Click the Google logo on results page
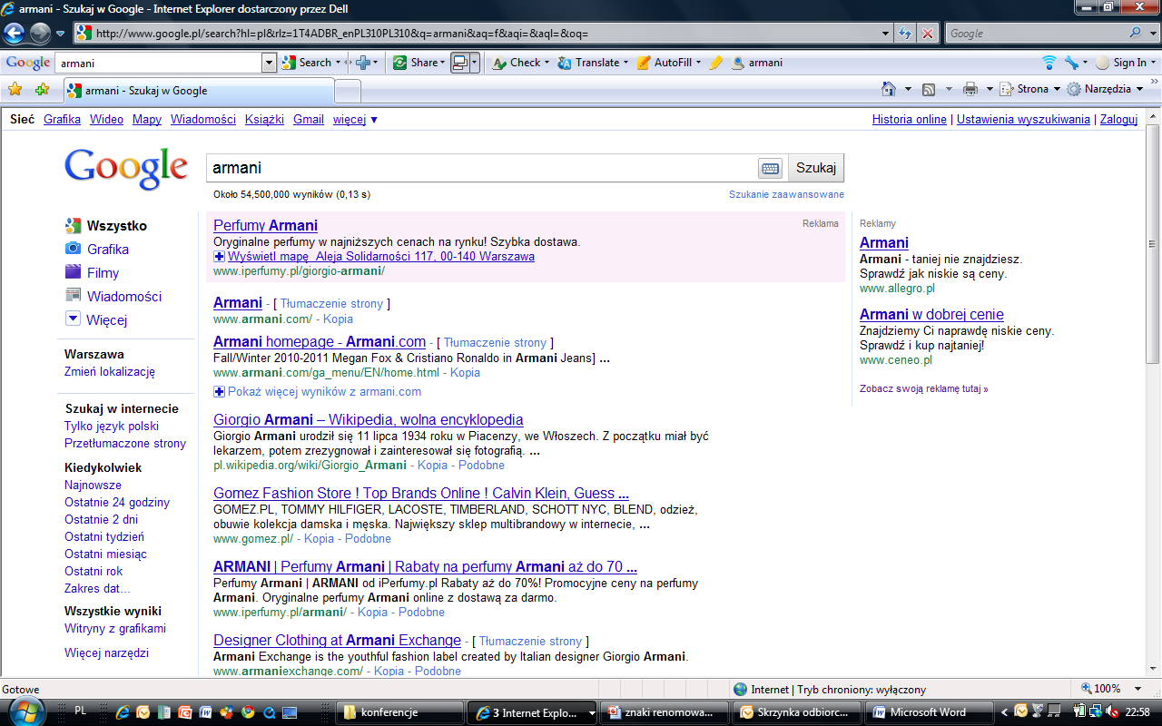Viewport: 1162px width, 726px height. [126, 169]
